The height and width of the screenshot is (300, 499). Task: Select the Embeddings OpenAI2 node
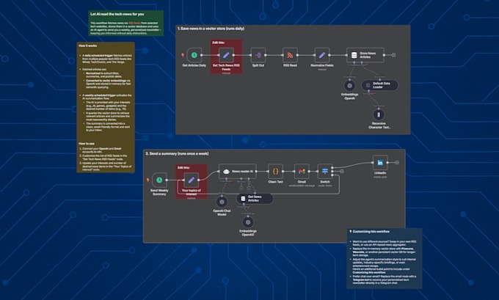[248, 222]
